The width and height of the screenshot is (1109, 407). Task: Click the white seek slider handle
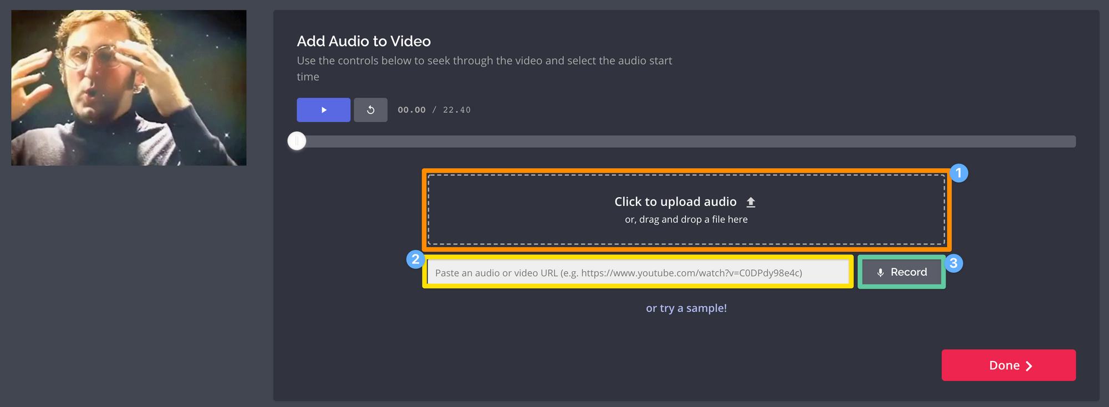click(x=297, y=141)
